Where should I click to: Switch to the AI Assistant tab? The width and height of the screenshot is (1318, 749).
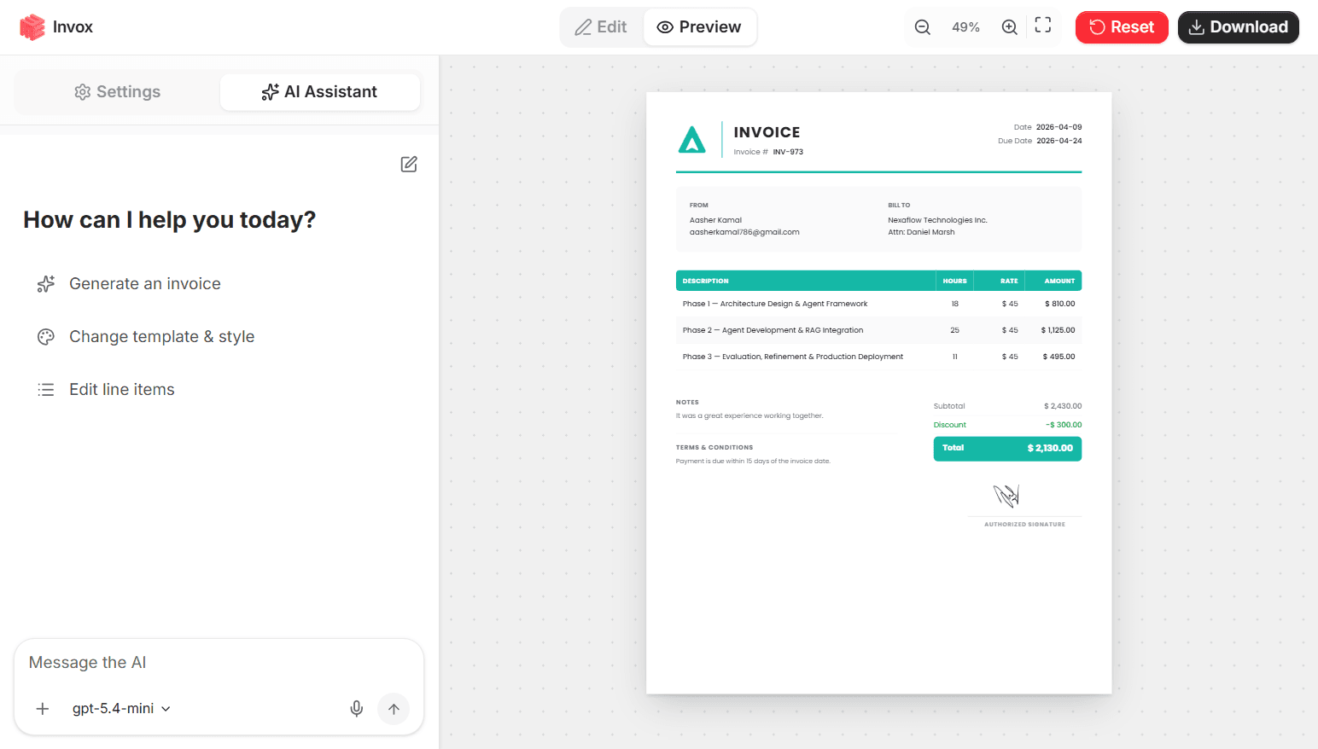[x=320, y=91]
